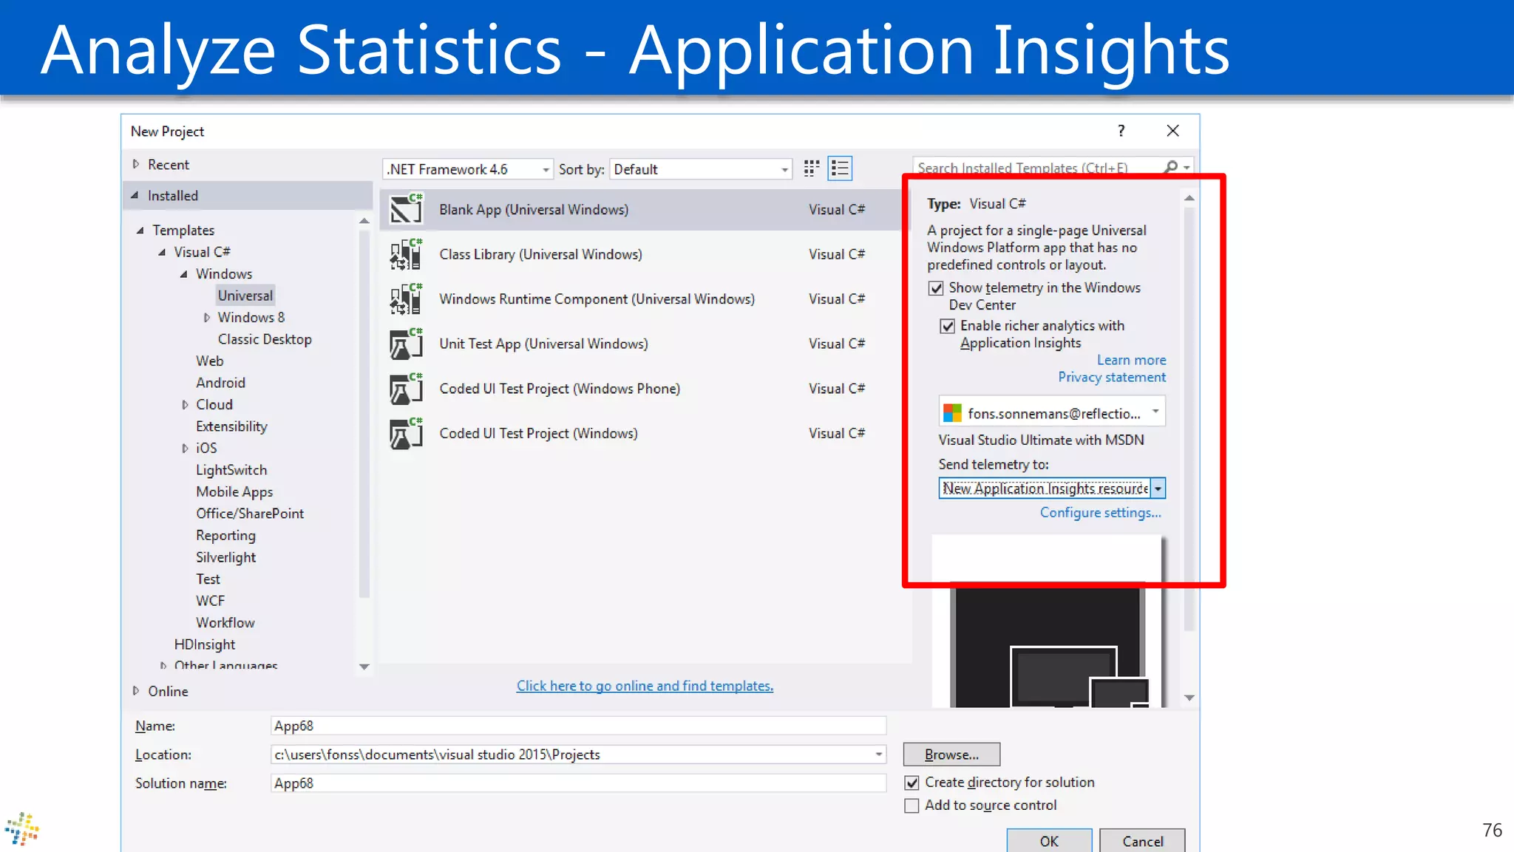Select the Mobile Apps category

pyautogui.click(x=234, y=492)
